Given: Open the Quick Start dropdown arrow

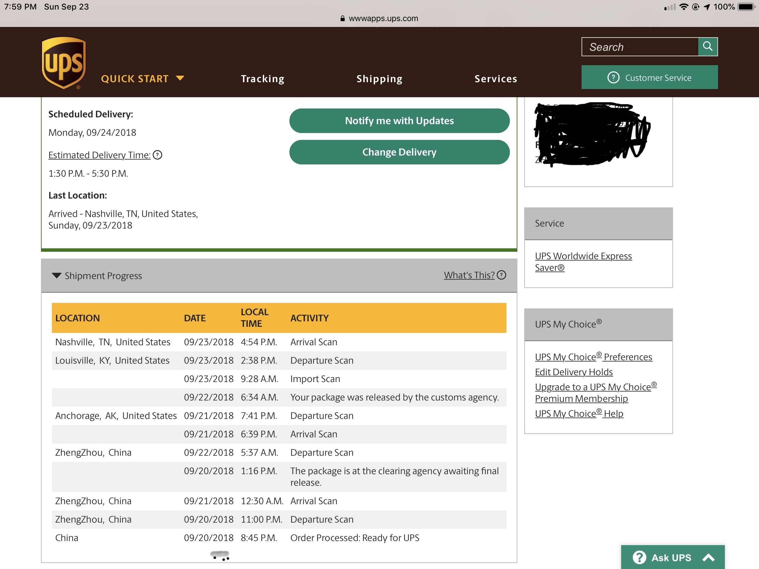Looking at the screenshot, I should [180, 78].
